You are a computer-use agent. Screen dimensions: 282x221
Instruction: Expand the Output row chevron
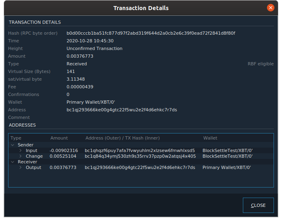coord(21,167)
